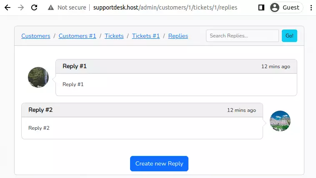The height and width of the screenshot is (178, 316).
Task: Click the mountain avatar beside Reply #2
Action: [x=280, y=121]
